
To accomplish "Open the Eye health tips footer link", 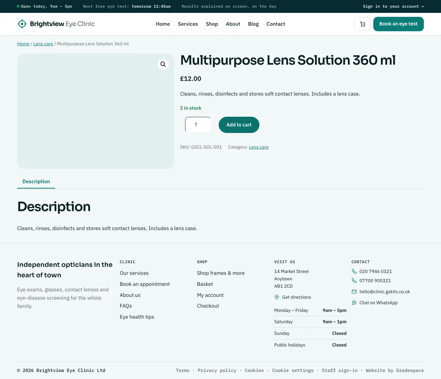I will click(x=137, y=317).
